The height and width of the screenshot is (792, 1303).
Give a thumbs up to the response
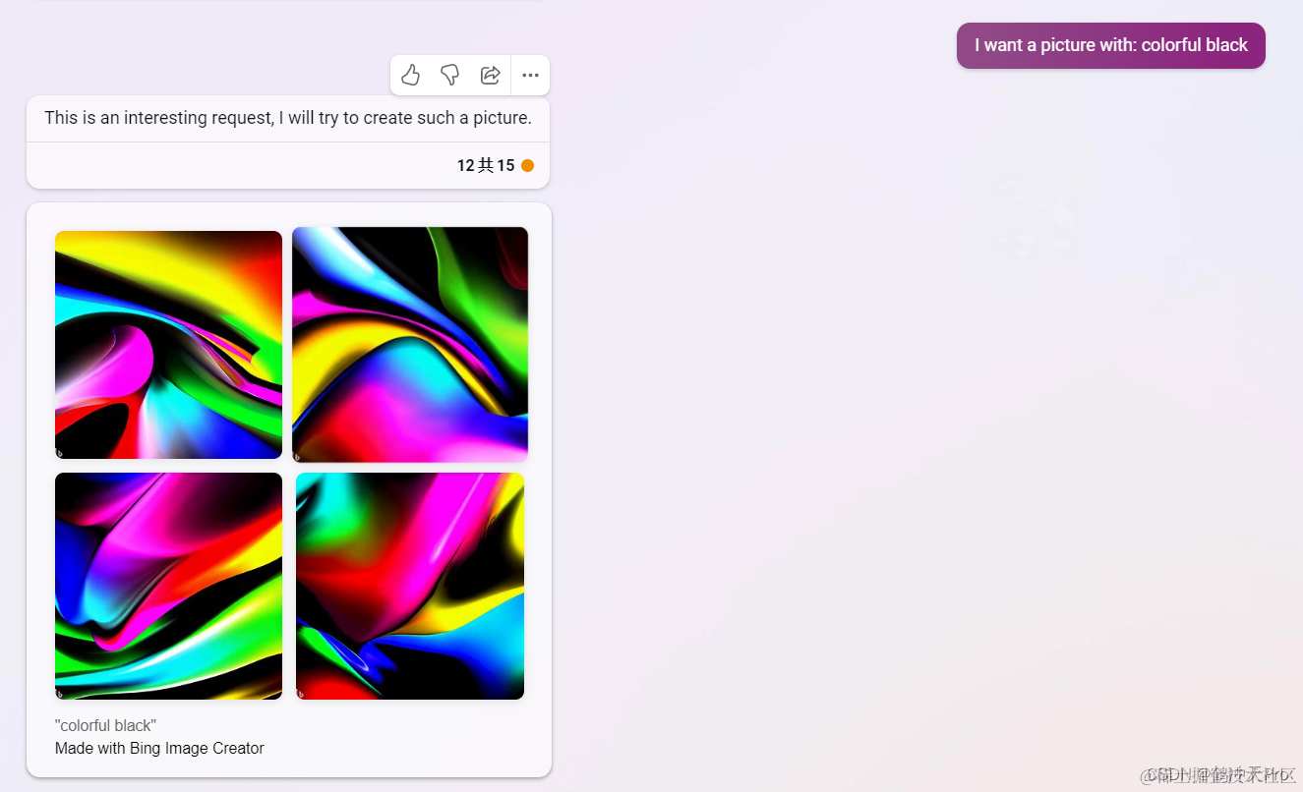coord(410,75)
